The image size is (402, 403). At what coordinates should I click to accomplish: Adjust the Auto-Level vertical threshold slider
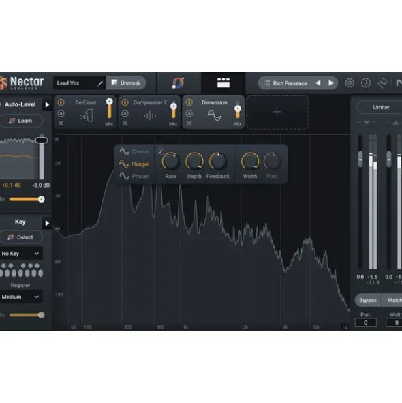point(42,140)
